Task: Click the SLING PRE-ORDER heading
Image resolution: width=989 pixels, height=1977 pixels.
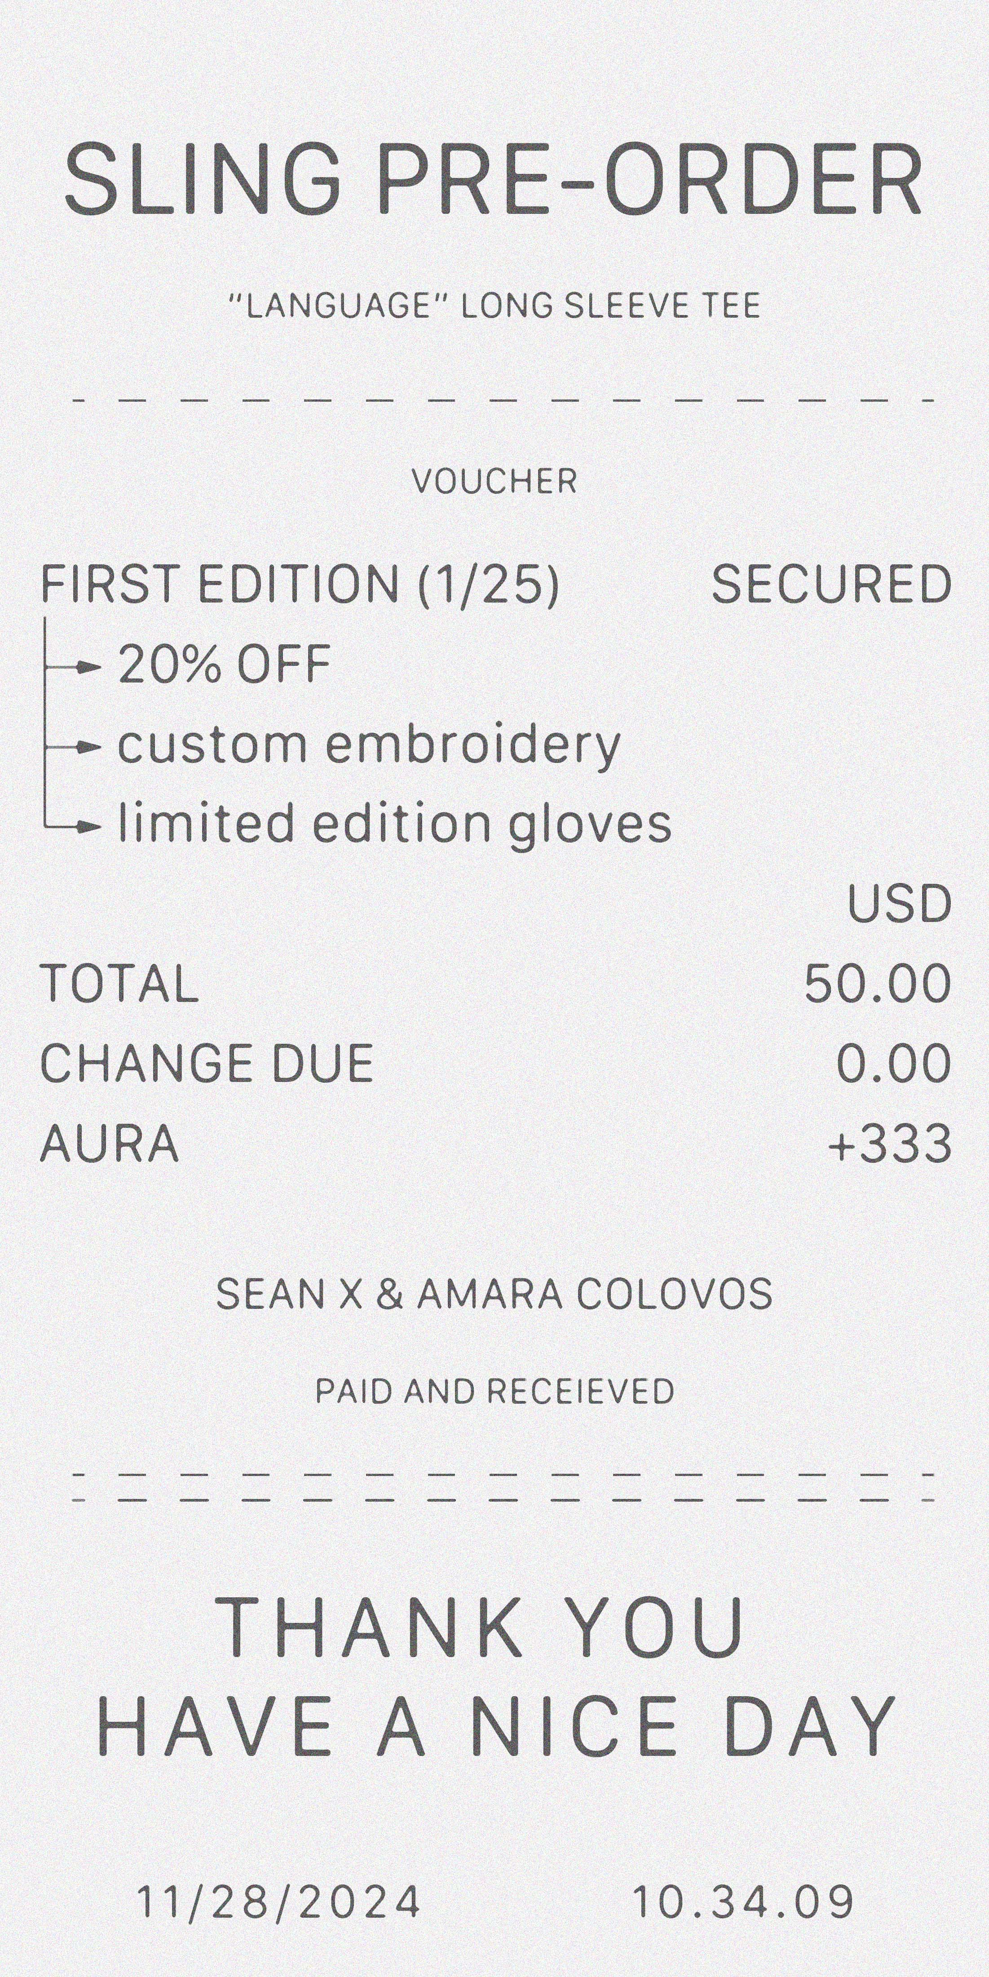Action: click(x=493, y=181)
